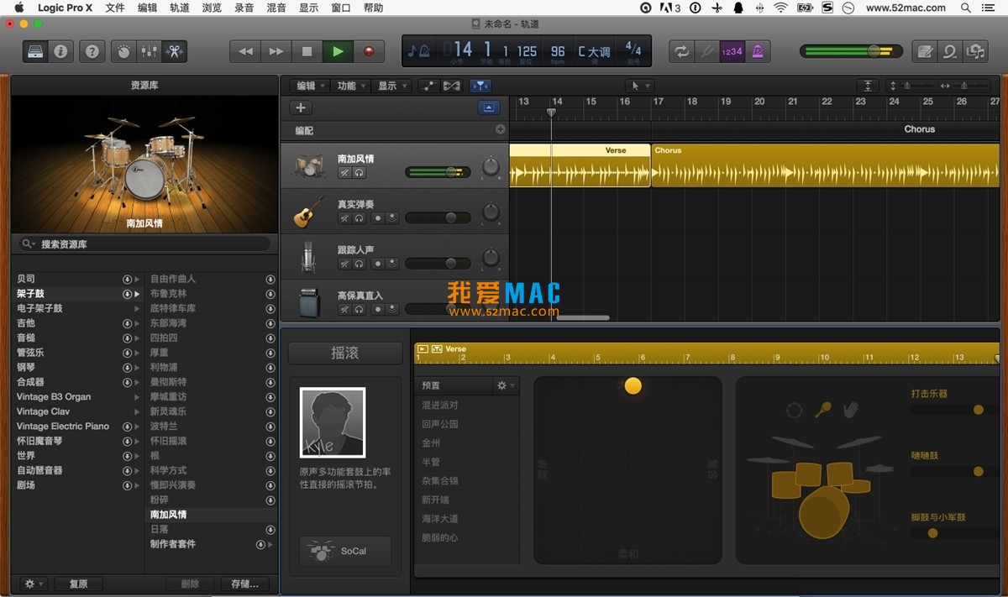Screen dimensions: 1008x597
Task: Open the Mixer faders button
Action: 149,51
